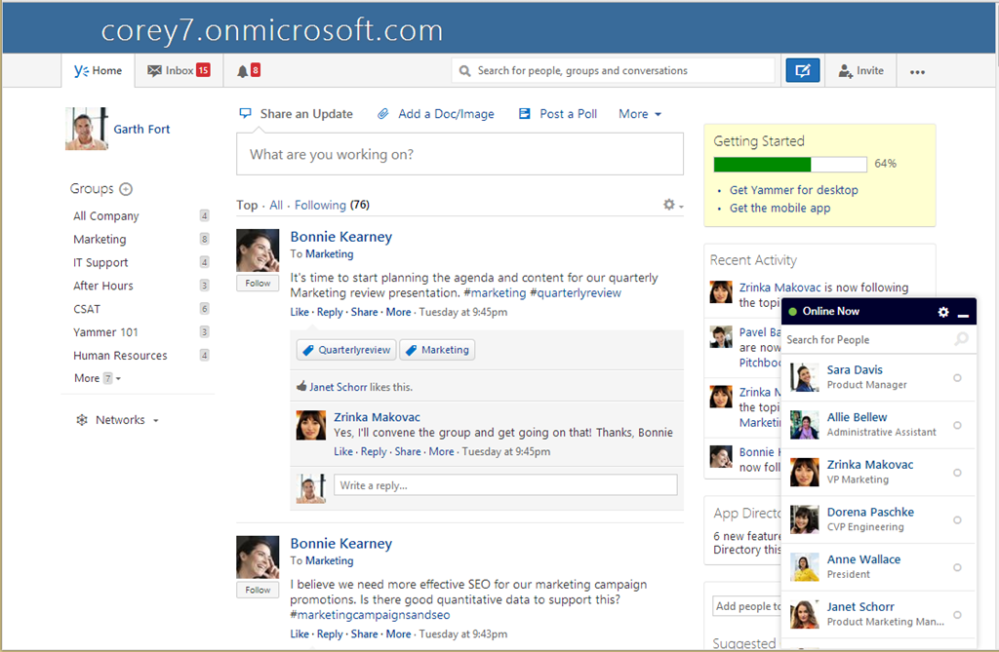The image size is (999, 652).
Task: Expand the More dropdown in publisher
Action: tap(640, 114)
